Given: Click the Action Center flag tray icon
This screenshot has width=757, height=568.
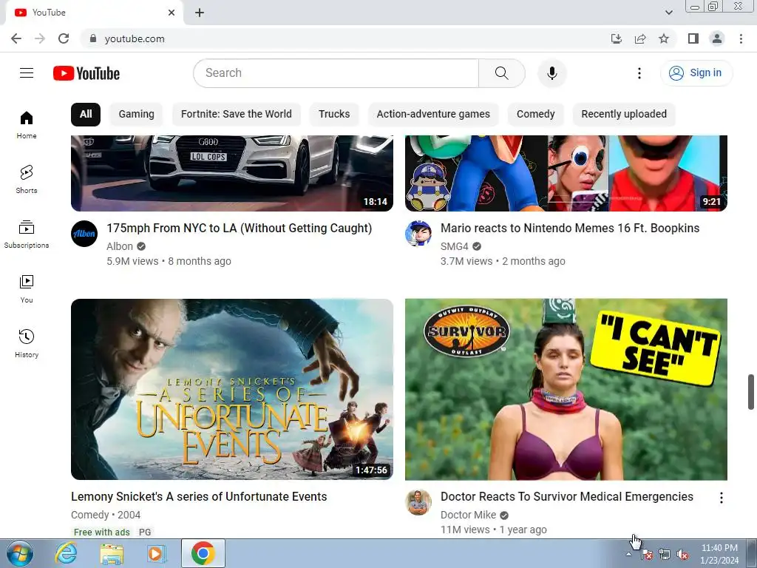Looking at the screenshot, I should coord(646,555).
